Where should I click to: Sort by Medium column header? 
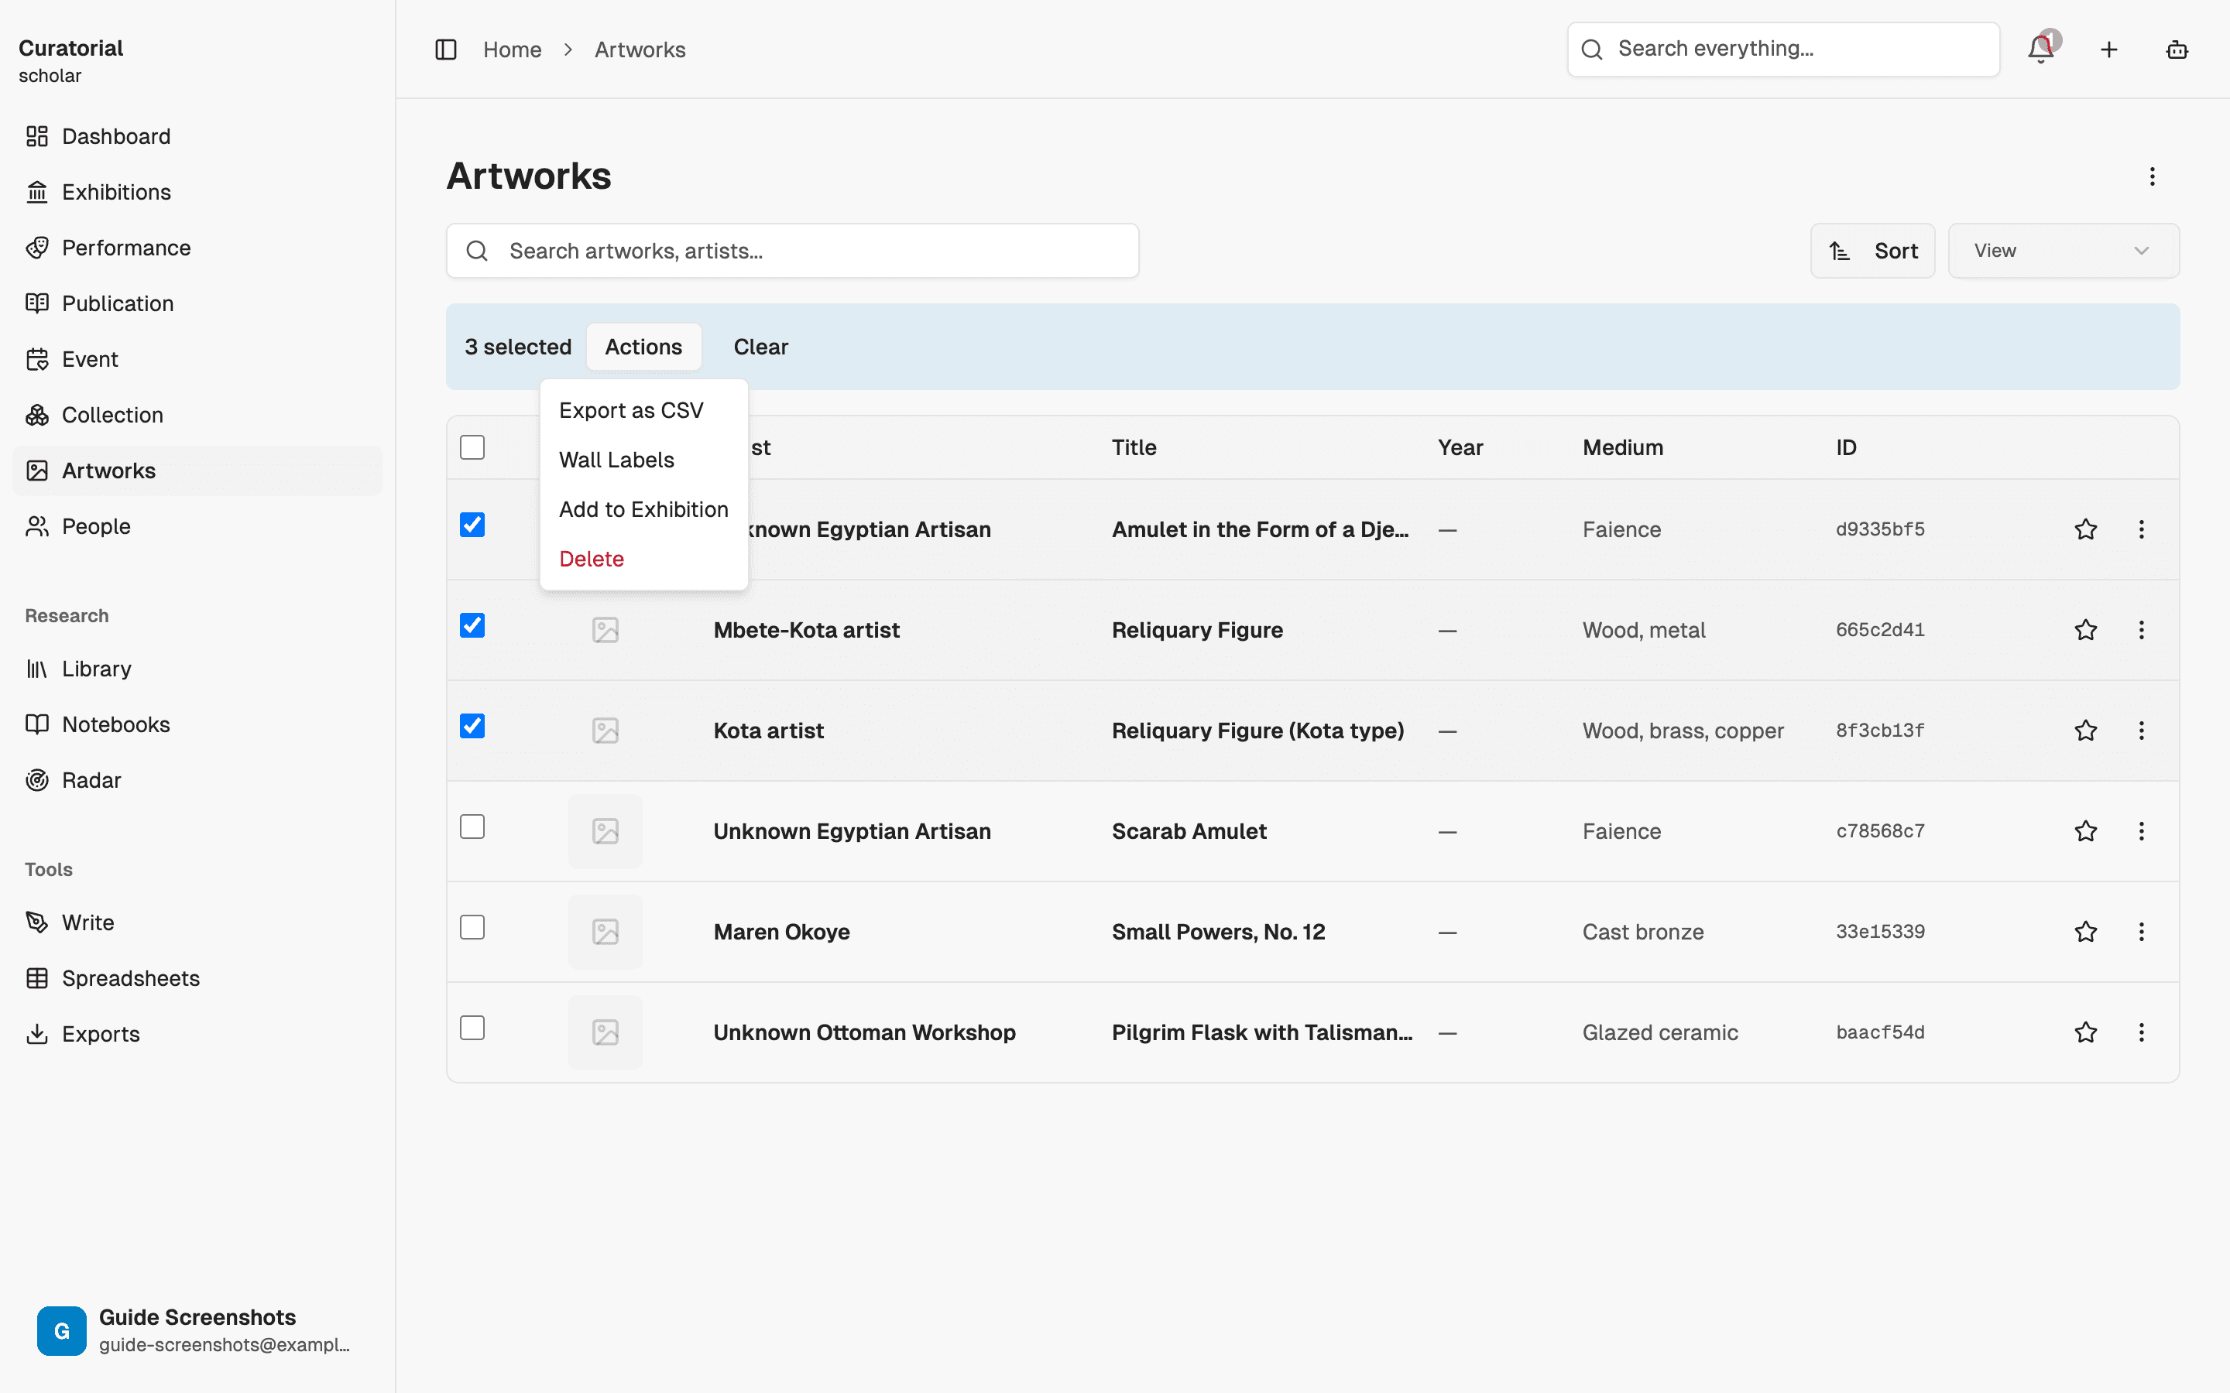[1623, 448]
